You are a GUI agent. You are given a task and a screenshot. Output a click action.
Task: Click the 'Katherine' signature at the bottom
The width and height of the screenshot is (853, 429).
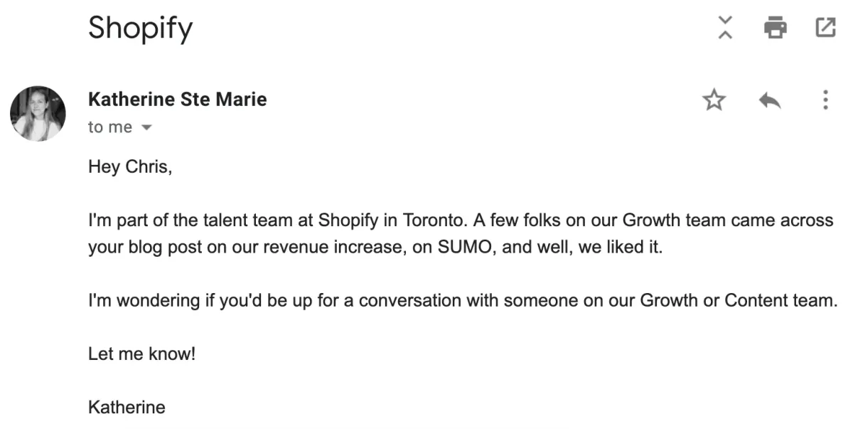127,408
